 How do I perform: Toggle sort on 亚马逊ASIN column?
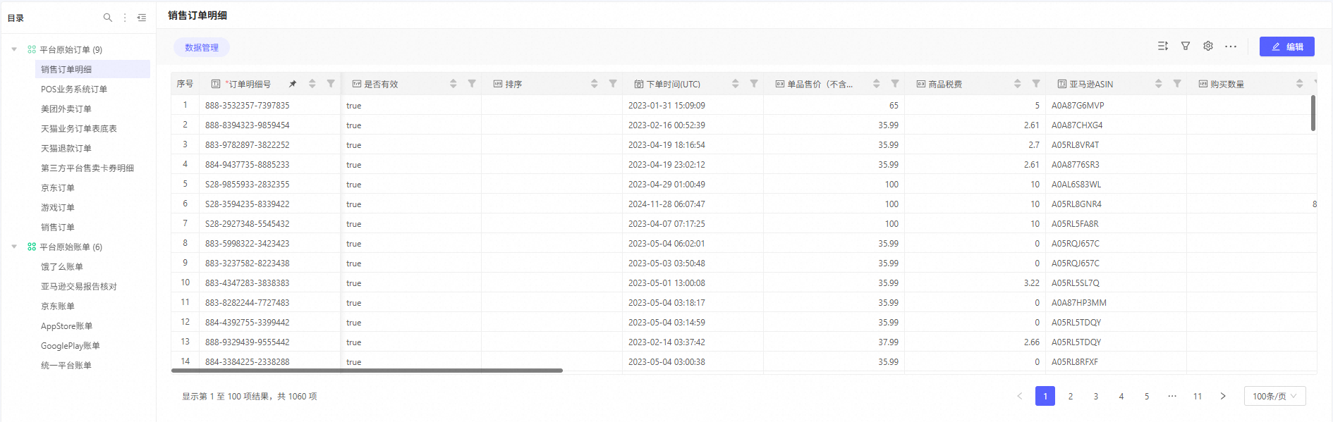(x=1158, y=84)
